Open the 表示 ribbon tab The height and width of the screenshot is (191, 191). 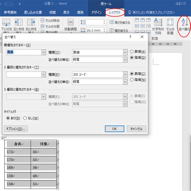pos(66,12)
